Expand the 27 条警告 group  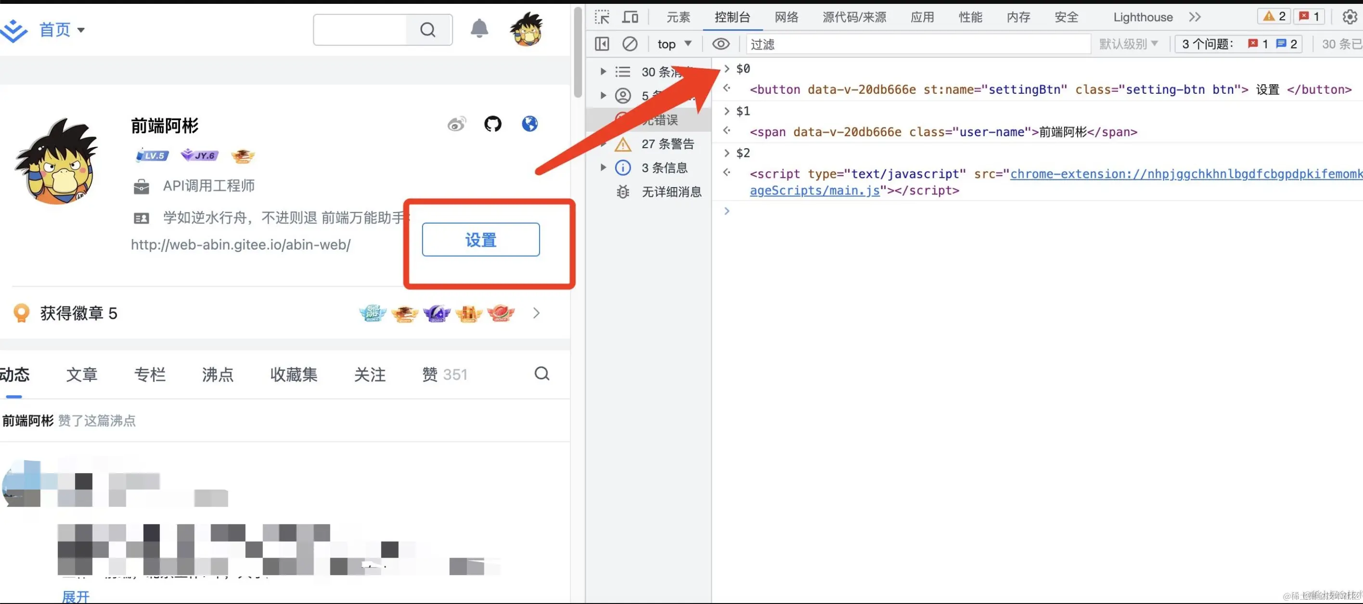click(x=603, y=144)
